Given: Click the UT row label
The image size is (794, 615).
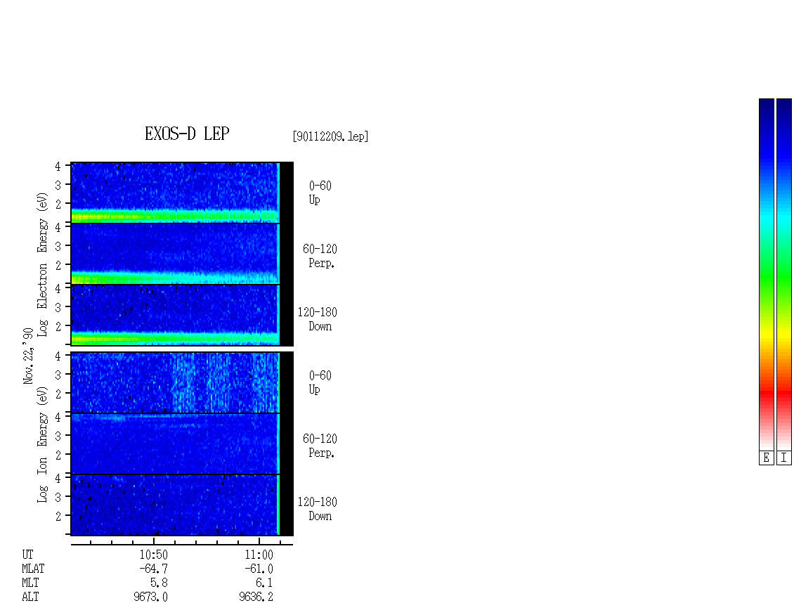Looking at the screenshot, I should click(27, 555).
